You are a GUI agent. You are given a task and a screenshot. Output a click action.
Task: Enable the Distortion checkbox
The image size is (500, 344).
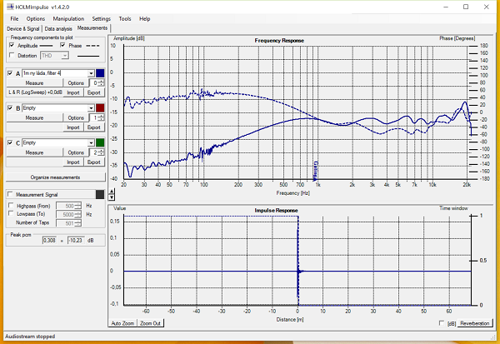point(12,55)
